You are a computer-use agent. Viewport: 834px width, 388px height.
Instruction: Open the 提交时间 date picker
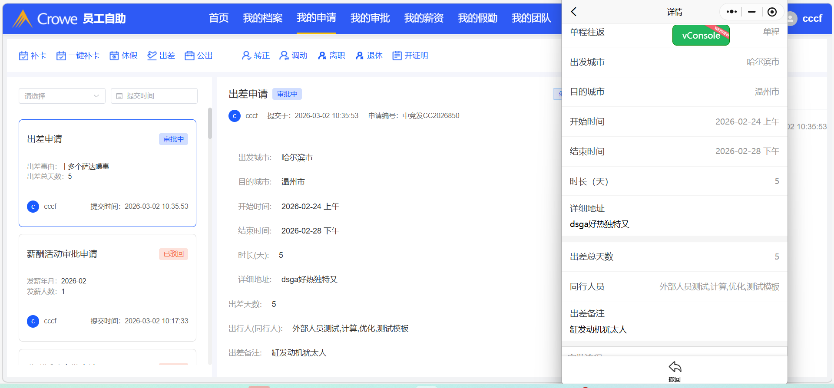click(x=154, y=96)
